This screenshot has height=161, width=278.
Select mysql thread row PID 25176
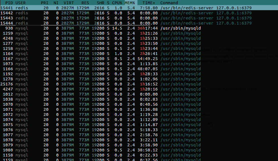[x=139, y=84]
